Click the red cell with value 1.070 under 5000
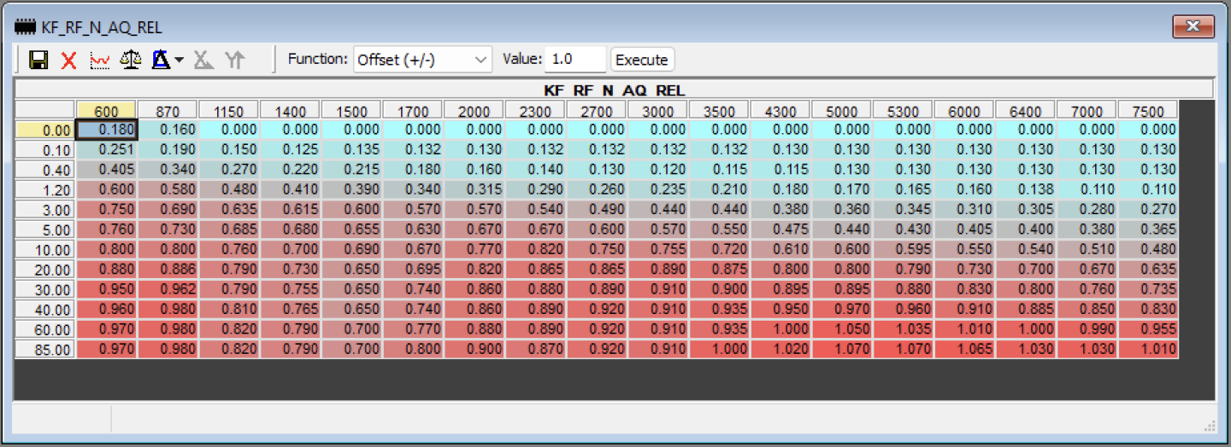Image resolution: width=1231 pixels, height=447 pixels. (841, 349)
